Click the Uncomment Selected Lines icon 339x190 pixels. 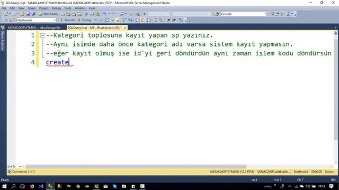tap(161, 20)
